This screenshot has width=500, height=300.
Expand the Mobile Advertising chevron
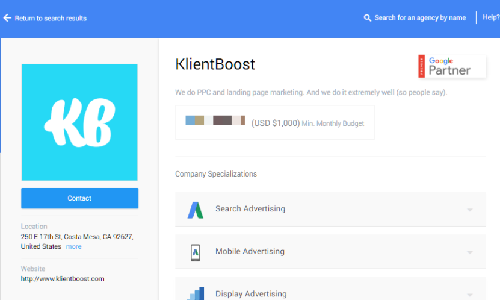pyautogui.click(x=470, y=252)
